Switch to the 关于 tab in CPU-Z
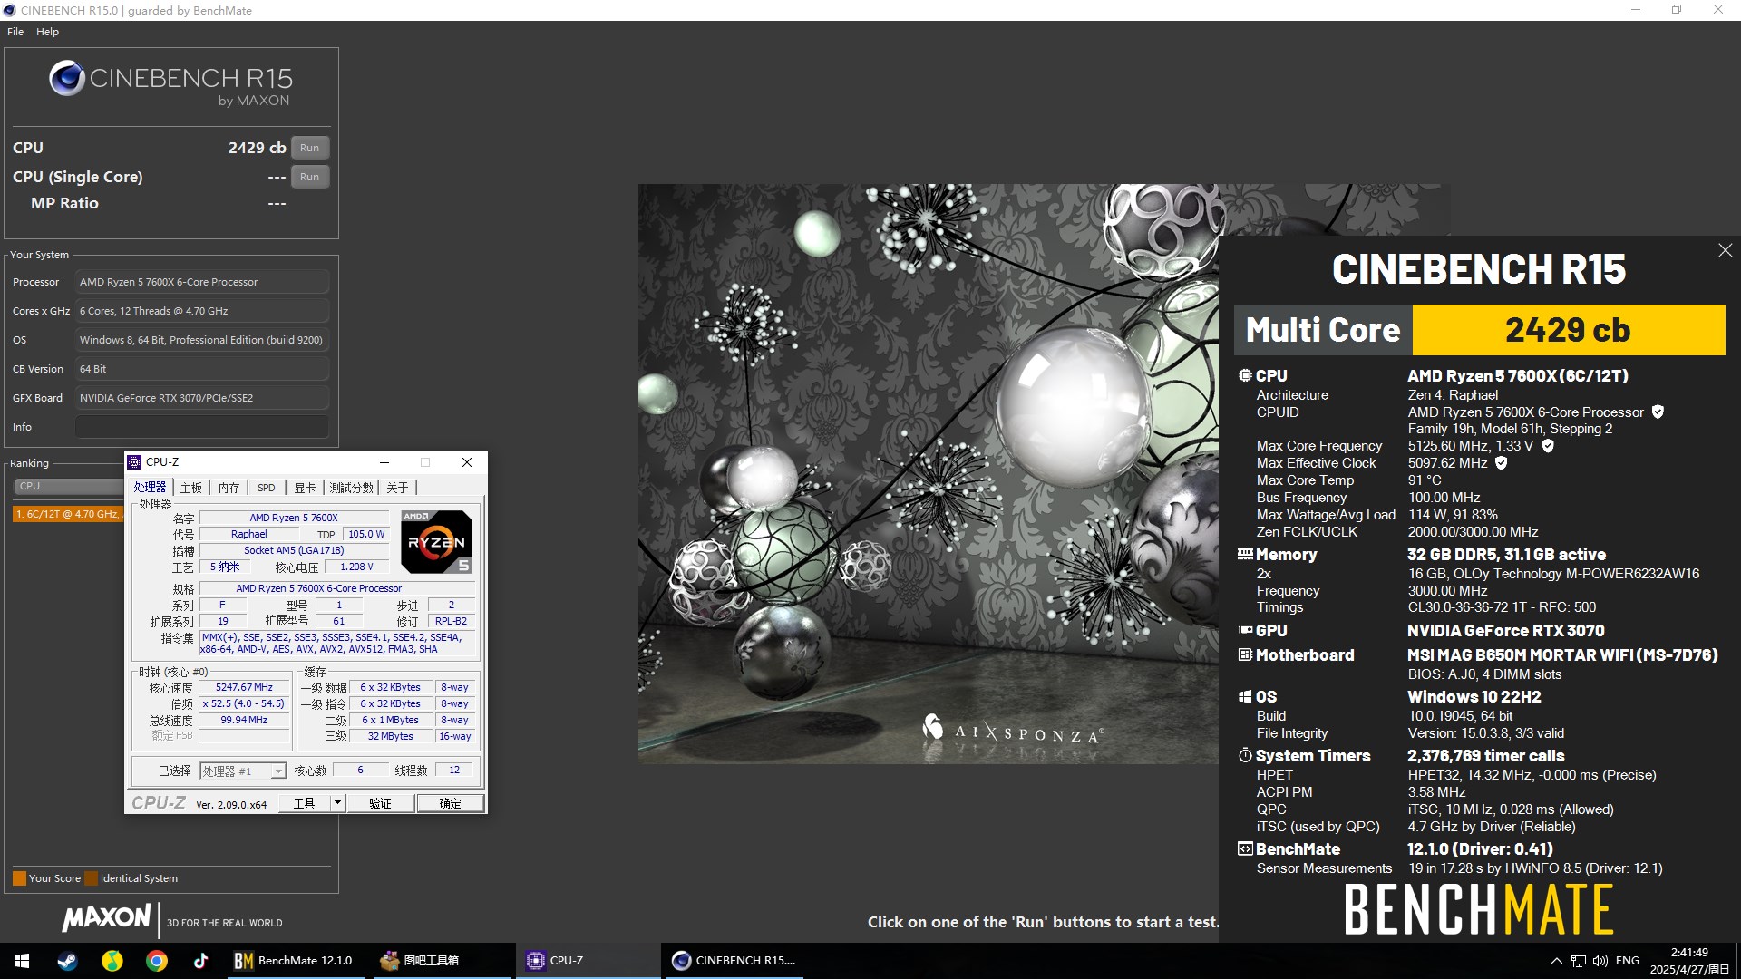Image resolution: width=1741 pixels, height=979 pixels. click(x=397, y=488)
